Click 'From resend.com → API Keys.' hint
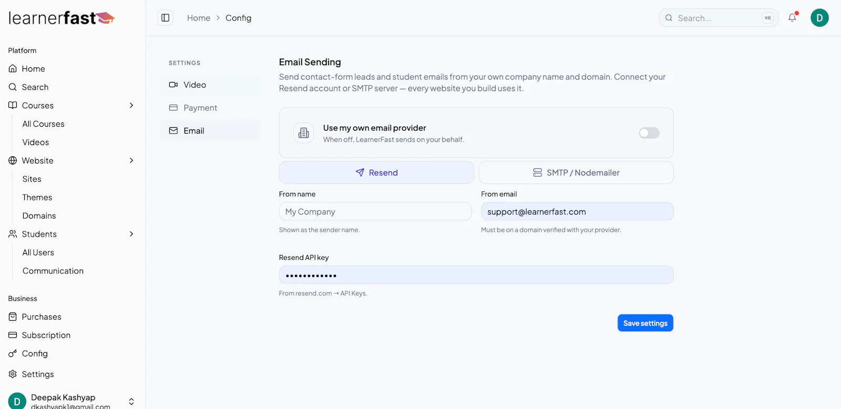The width and height of the screenshot is (841, 409). coord(323,293)
